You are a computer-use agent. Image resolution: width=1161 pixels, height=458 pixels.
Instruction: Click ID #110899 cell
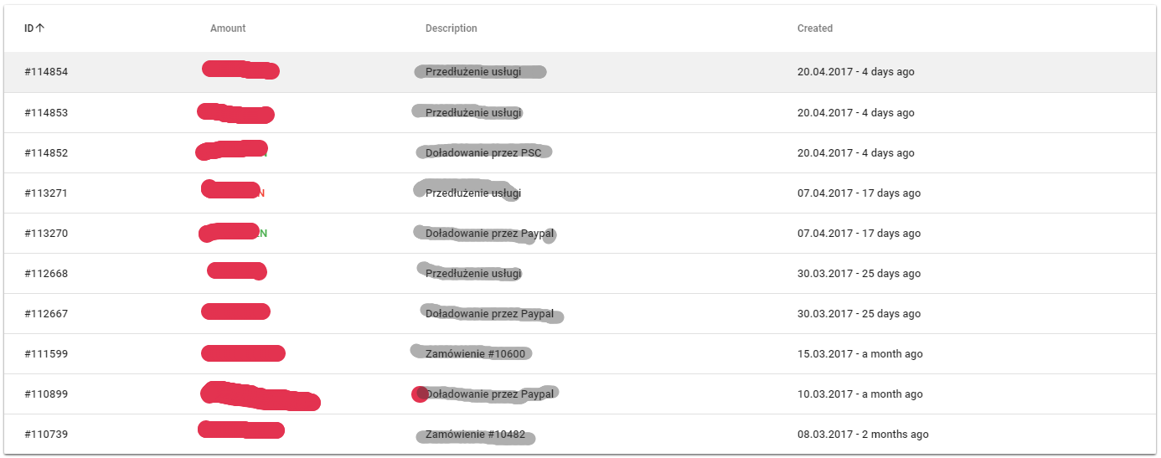[46, 394]
